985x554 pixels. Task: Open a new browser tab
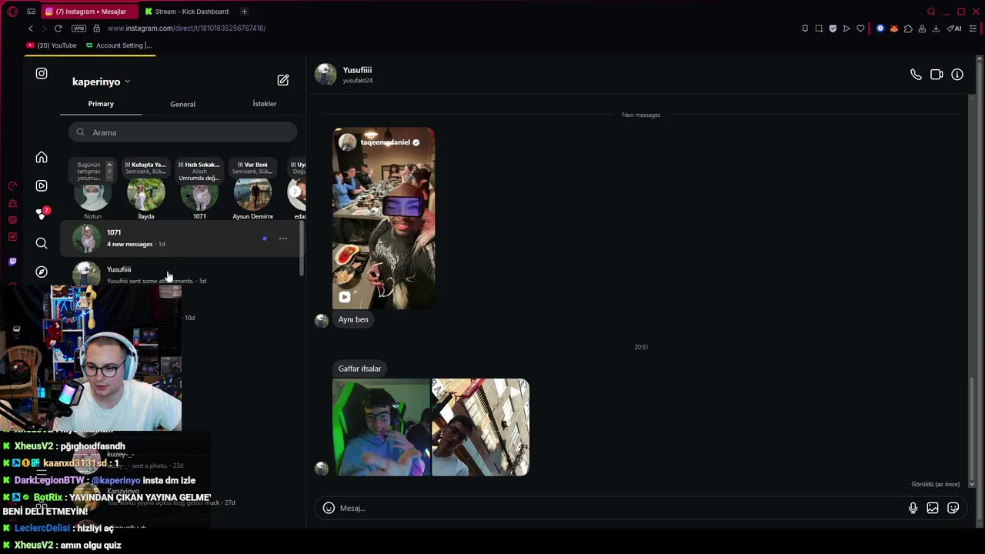(244, 12)
